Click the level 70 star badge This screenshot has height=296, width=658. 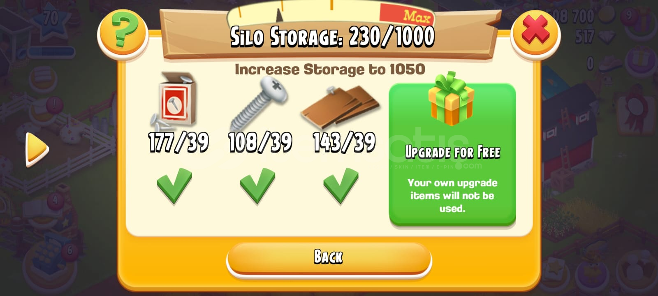[50, 19]
